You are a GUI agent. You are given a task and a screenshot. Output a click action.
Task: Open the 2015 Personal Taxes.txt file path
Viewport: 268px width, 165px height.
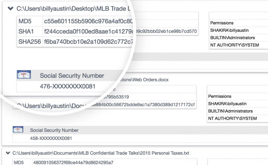(101, 153)
